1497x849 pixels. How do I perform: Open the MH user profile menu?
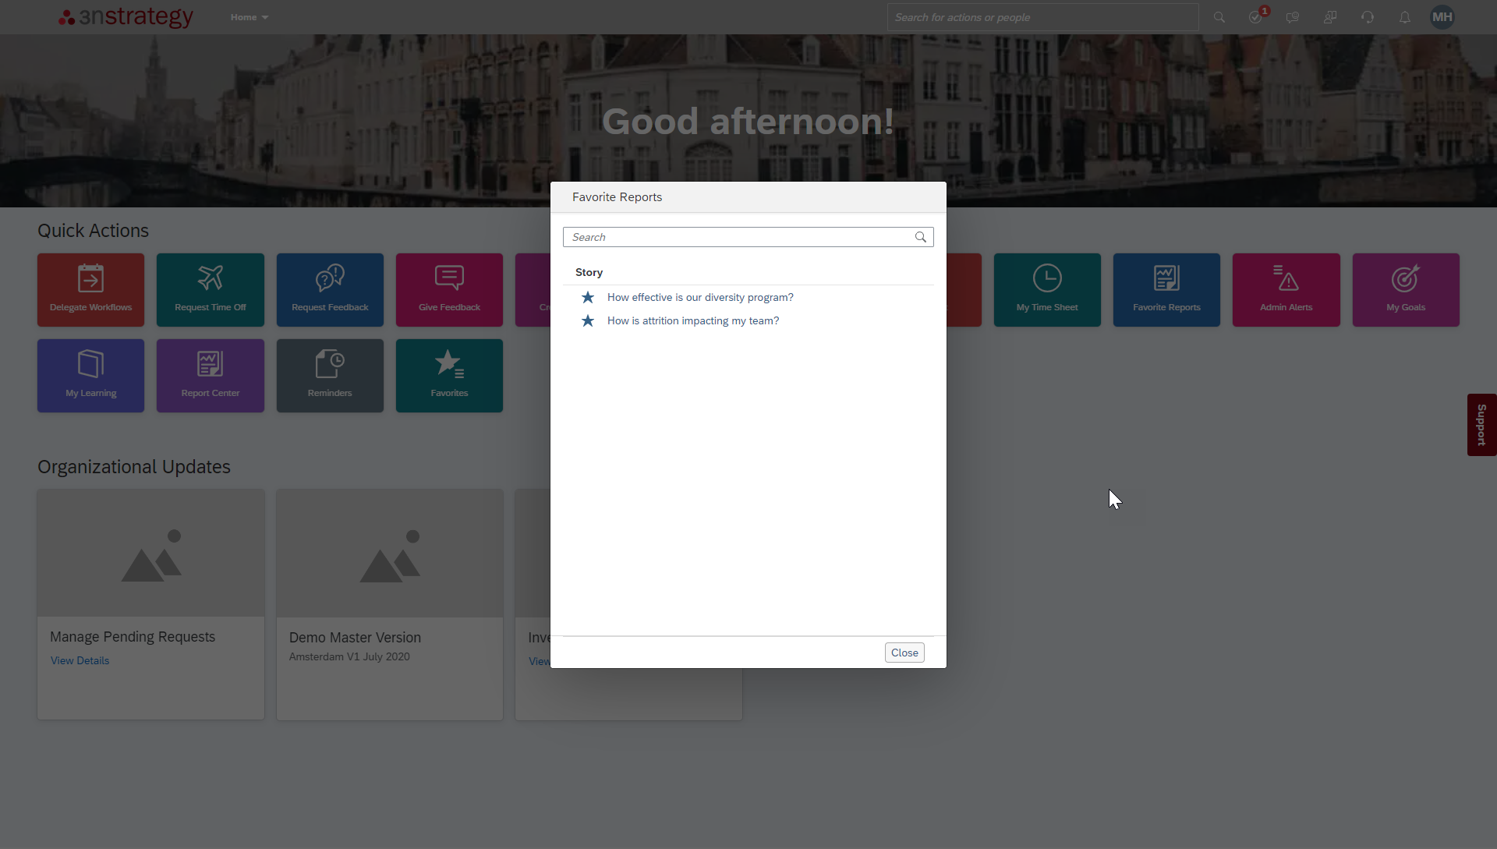pyautogui.click(x=1442, y=17)
